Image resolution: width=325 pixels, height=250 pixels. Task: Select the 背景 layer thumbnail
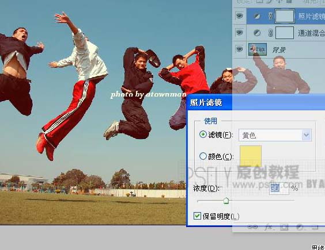(x=258, y=49)
